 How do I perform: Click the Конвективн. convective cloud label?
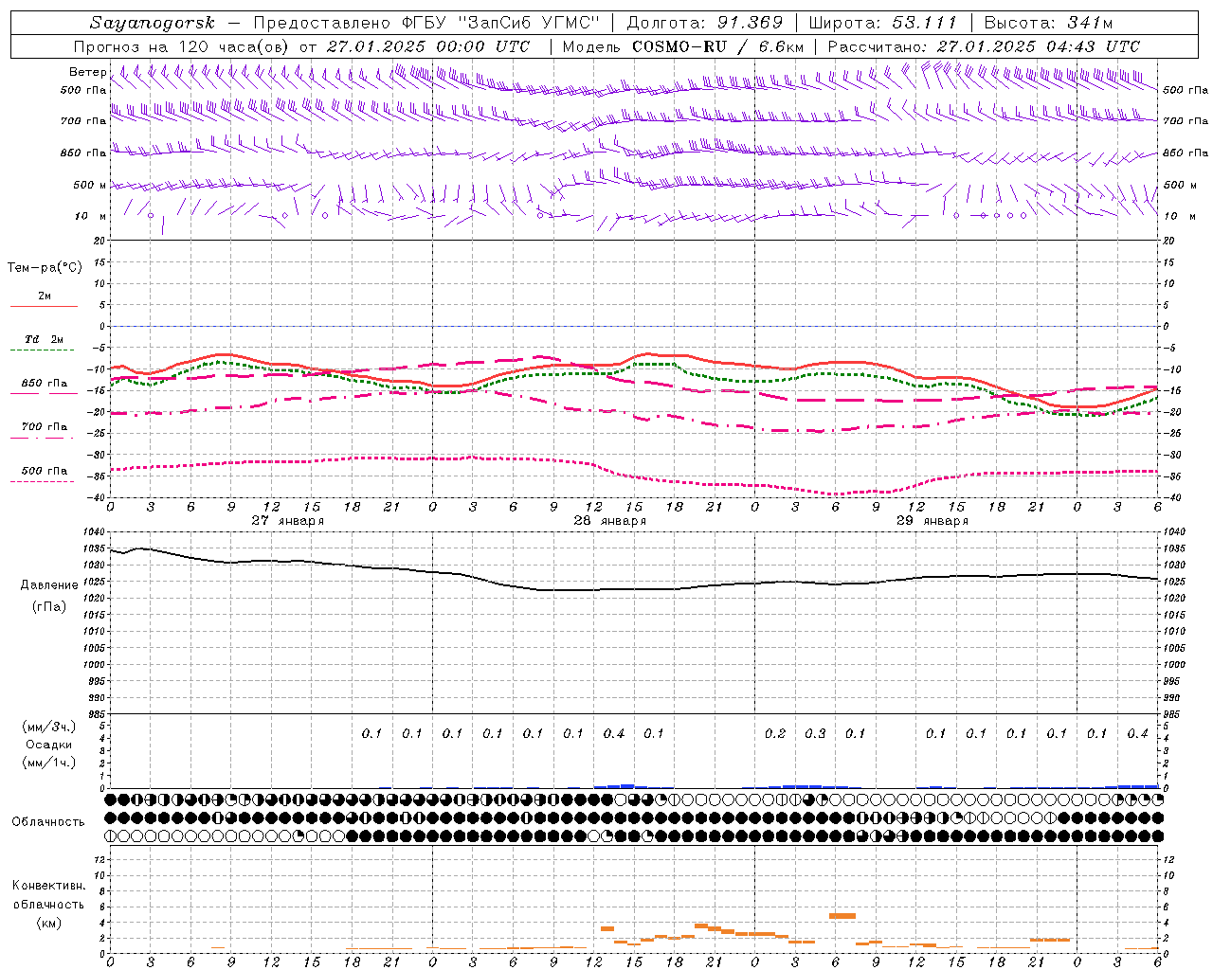[48, 886]
